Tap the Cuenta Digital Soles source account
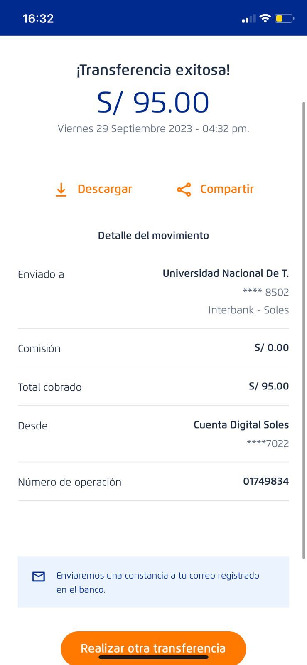307x665 pixels. [241, 425]
